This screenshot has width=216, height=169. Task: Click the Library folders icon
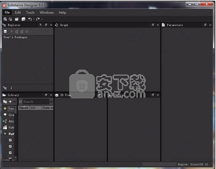[5, 102]
